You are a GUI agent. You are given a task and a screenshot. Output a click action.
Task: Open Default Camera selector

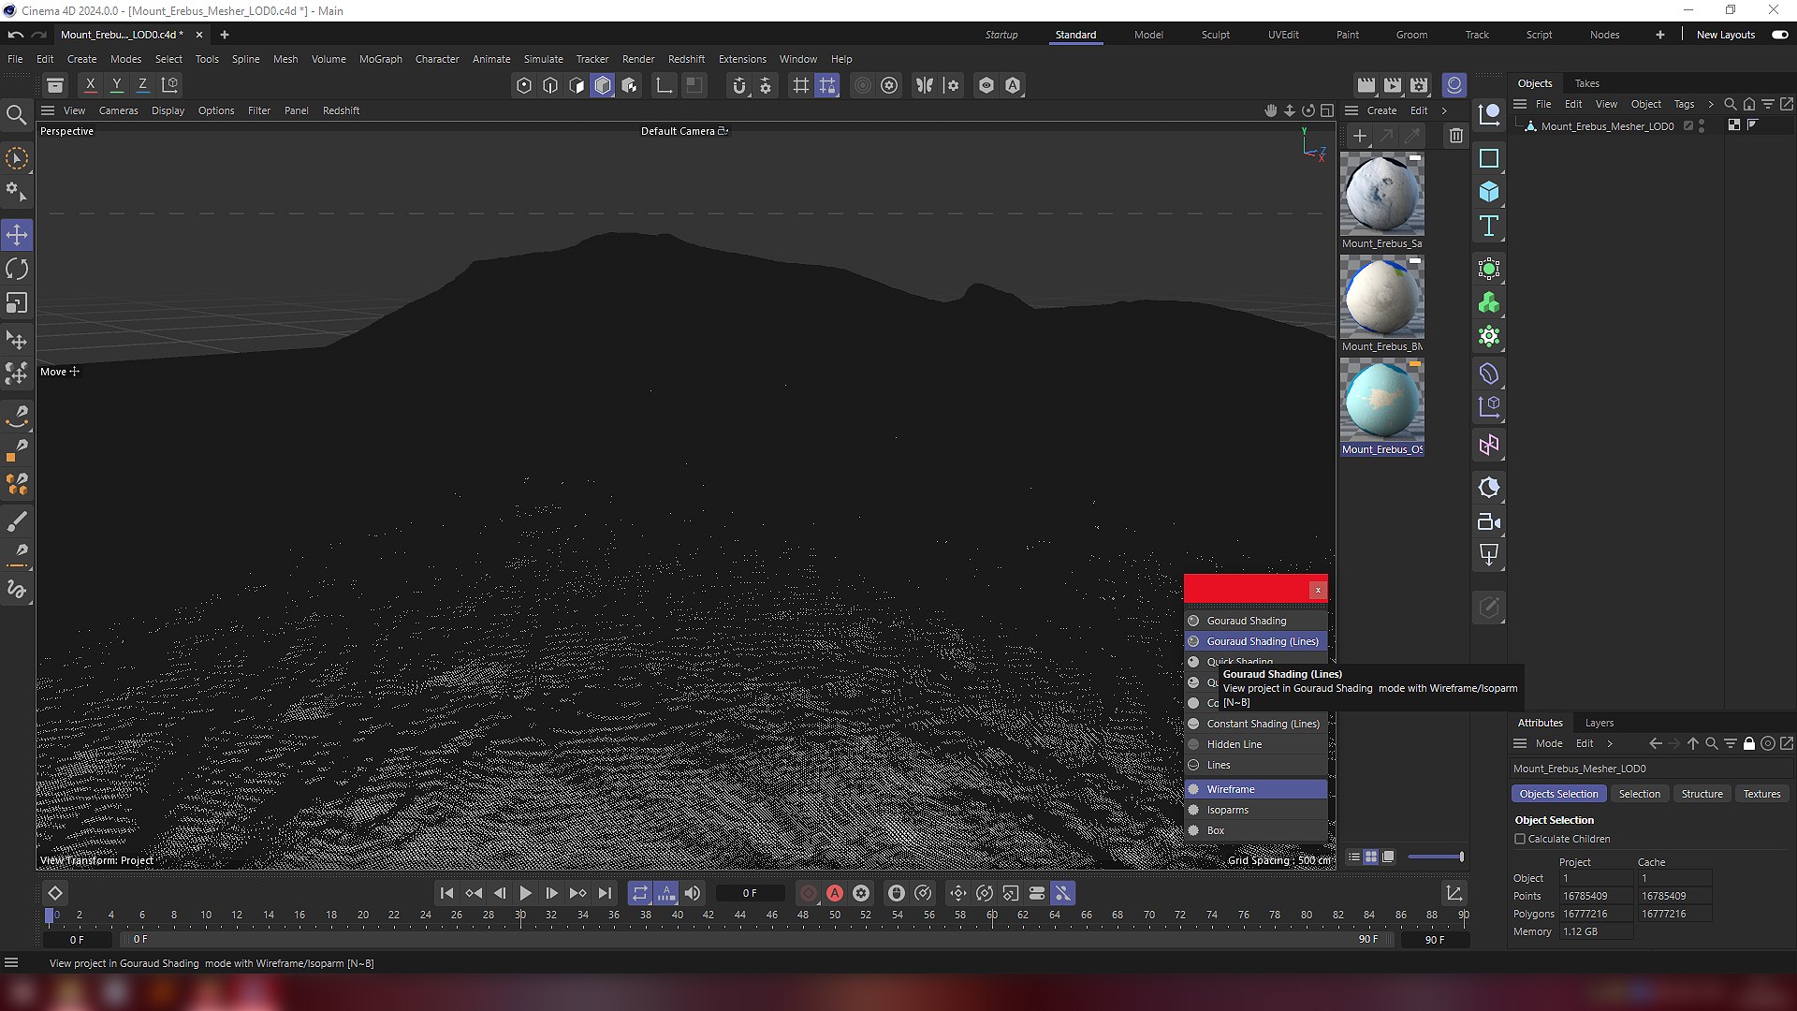(684, 131)
